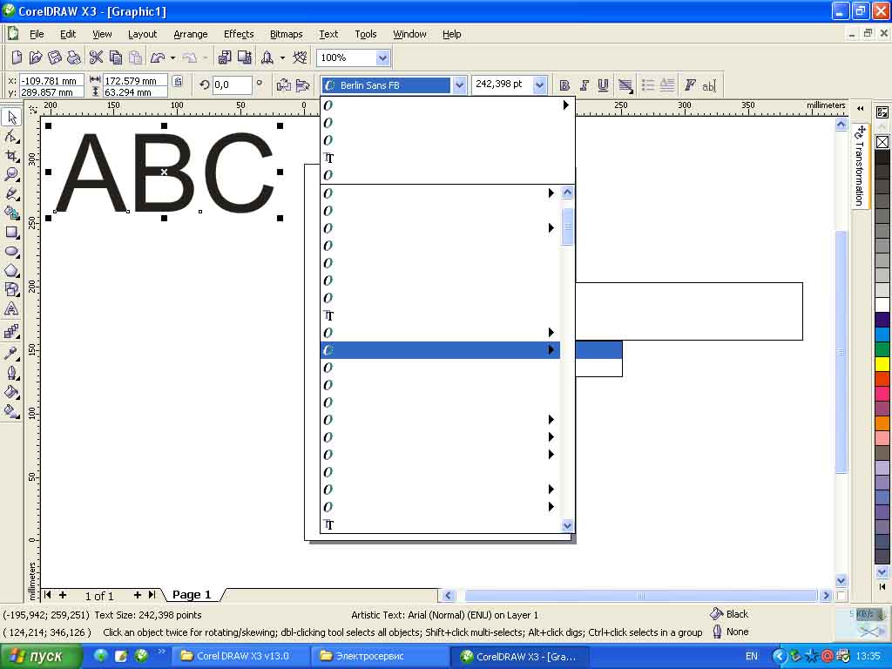The width and height of the screenshot is (892, 669).
Task: Toggle drop cap formatting
Action: coord(667,84)
